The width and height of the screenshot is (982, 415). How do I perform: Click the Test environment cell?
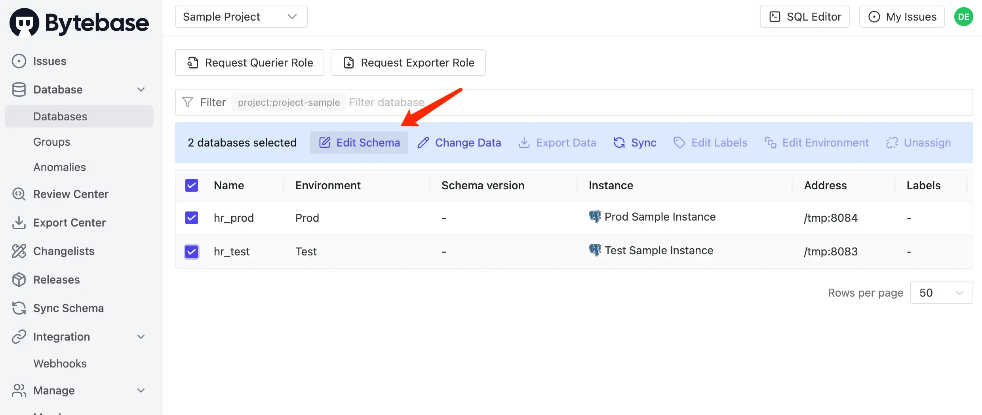point(306,251)
